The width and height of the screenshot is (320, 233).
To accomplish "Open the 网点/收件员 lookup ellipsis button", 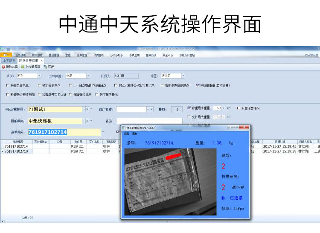I will [84, 109].
